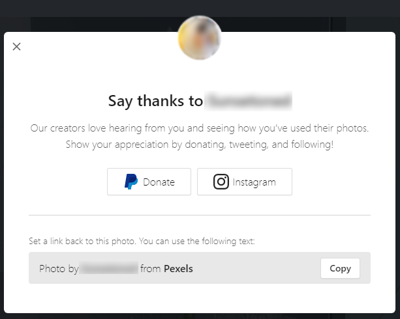Viewport: 400px width, 319px height.
Task: Click the PayPal logo icon
Action: 131,182
